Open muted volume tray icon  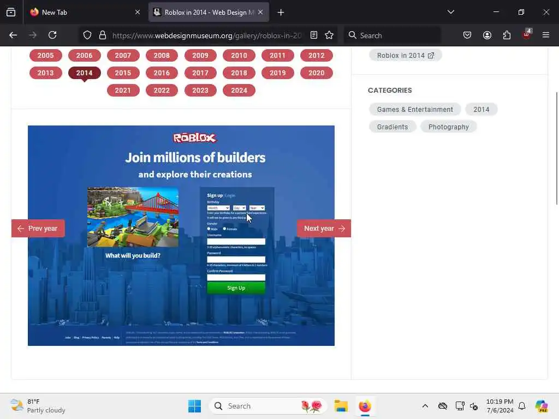tap(474, 406)
